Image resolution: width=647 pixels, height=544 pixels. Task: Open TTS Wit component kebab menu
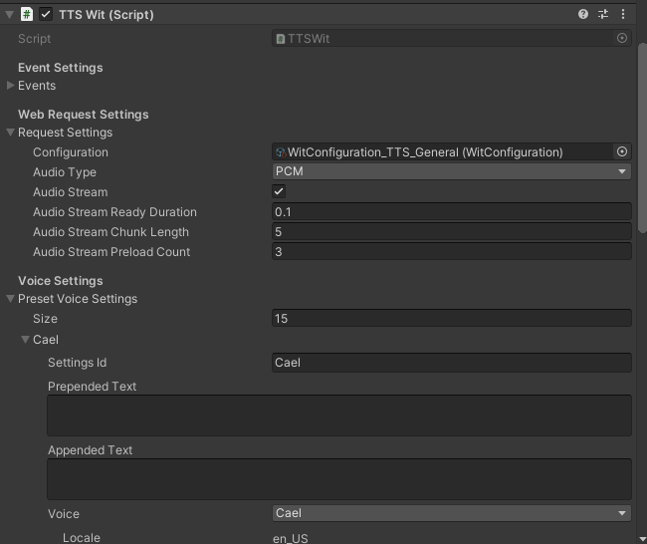coord(623,15)
